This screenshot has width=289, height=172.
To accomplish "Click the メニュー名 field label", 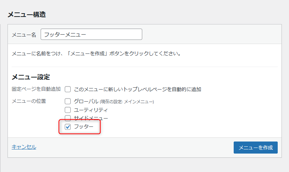I will click(24, 35).
